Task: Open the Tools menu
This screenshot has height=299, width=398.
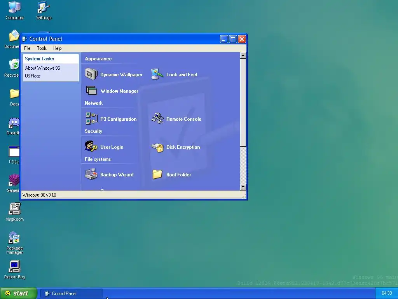Action: tap(42, 48)
